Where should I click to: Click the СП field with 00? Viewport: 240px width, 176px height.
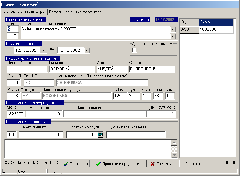pyautogui.click(x=12, y=135)
